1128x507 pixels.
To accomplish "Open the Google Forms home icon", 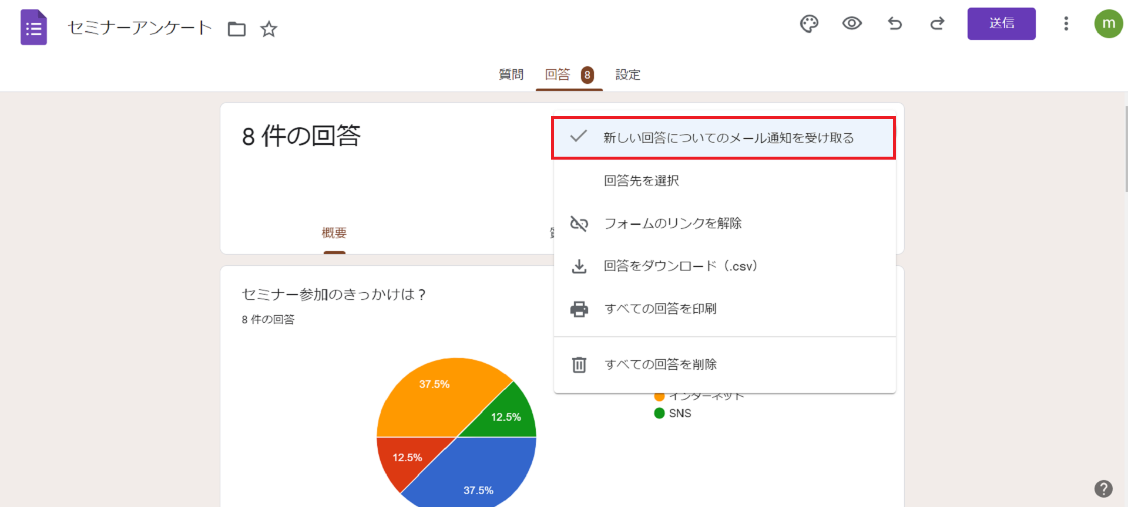I will tap(33, 28).
